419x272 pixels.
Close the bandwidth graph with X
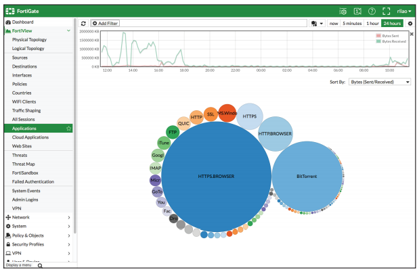[412, 34]
